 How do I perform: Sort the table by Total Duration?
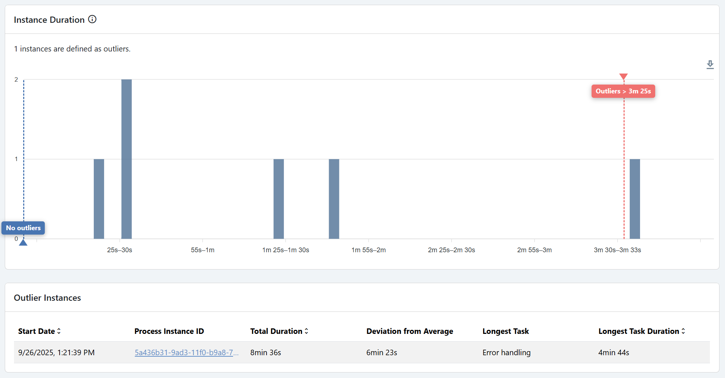[306, 331]
